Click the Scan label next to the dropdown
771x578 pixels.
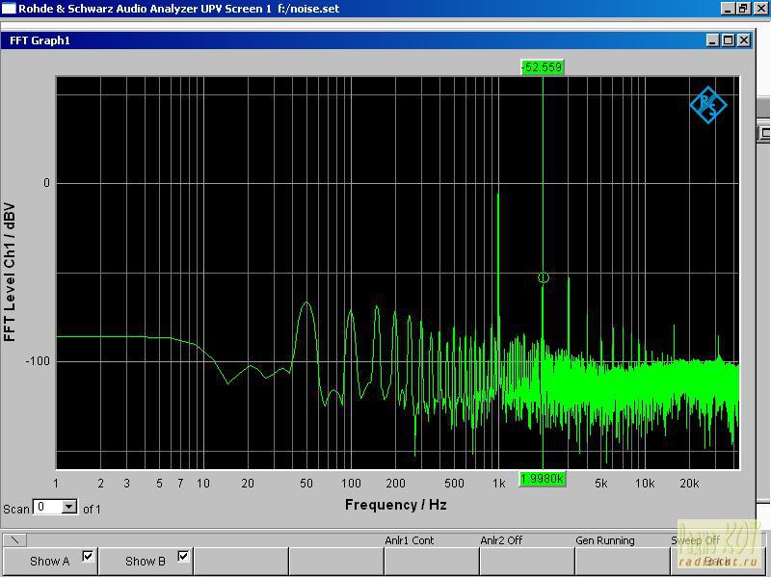pos(16,510)
